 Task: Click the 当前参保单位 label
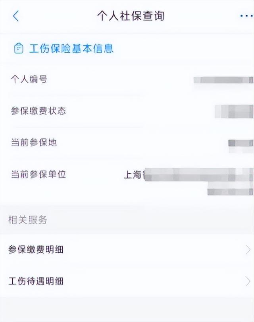coord(38,175)
